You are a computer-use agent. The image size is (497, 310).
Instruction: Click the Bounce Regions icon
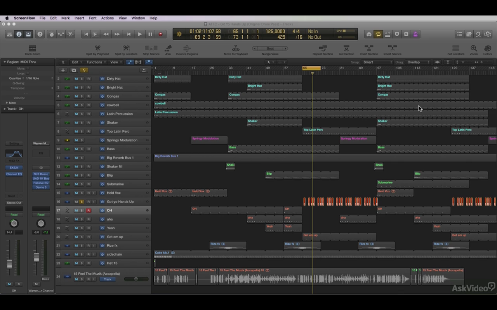point(187,48)
